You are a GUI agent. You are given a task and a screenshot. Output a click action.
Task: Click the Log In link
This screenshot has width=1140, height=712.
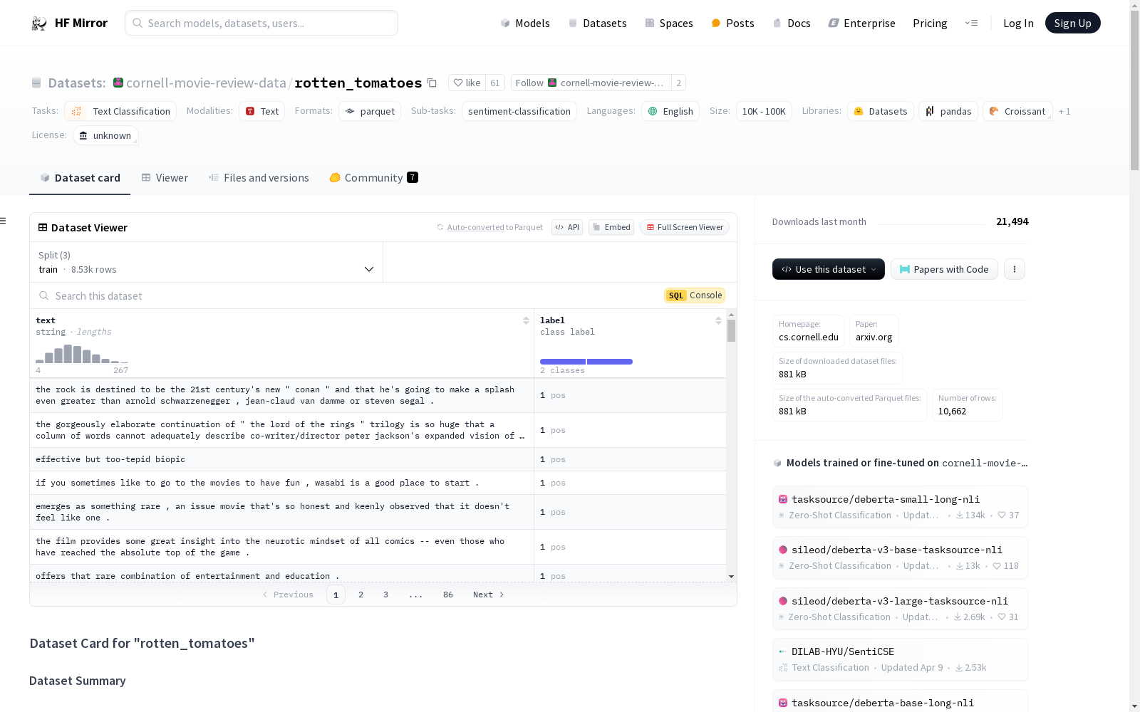(x=1018, y=23)
